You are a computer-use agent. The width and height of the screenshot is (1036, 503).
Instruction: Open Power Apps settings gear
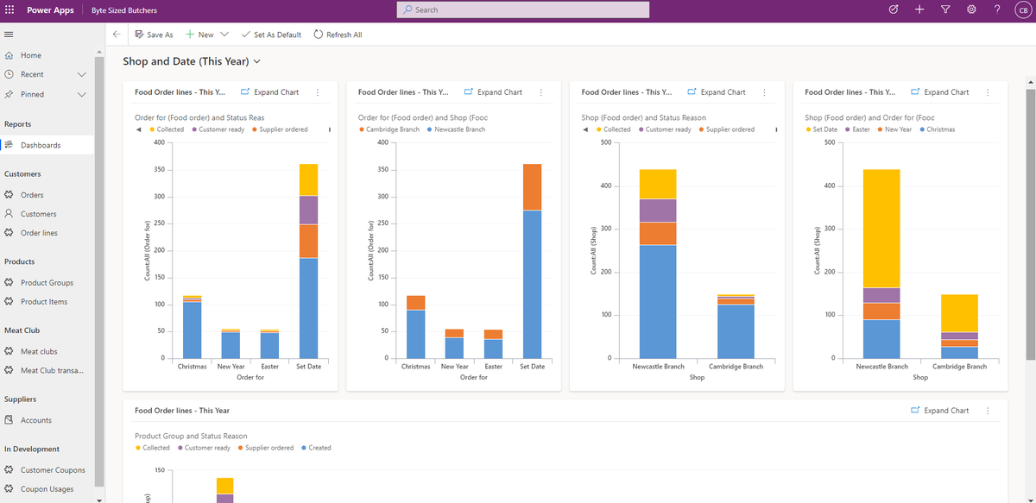(x=971, y=9)
